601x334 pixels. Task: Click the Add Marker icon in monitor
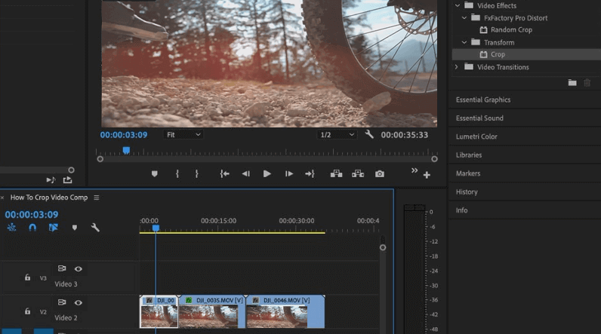click(x=155, y=174)
